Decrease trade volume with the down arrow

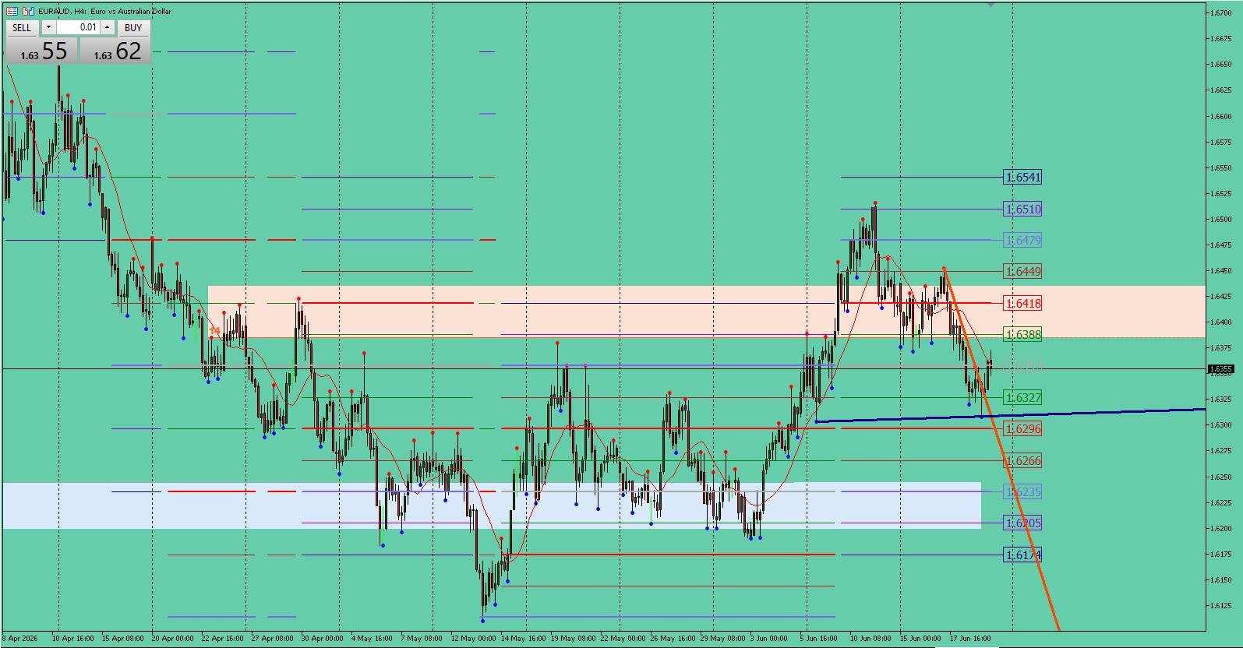(48, 27)
